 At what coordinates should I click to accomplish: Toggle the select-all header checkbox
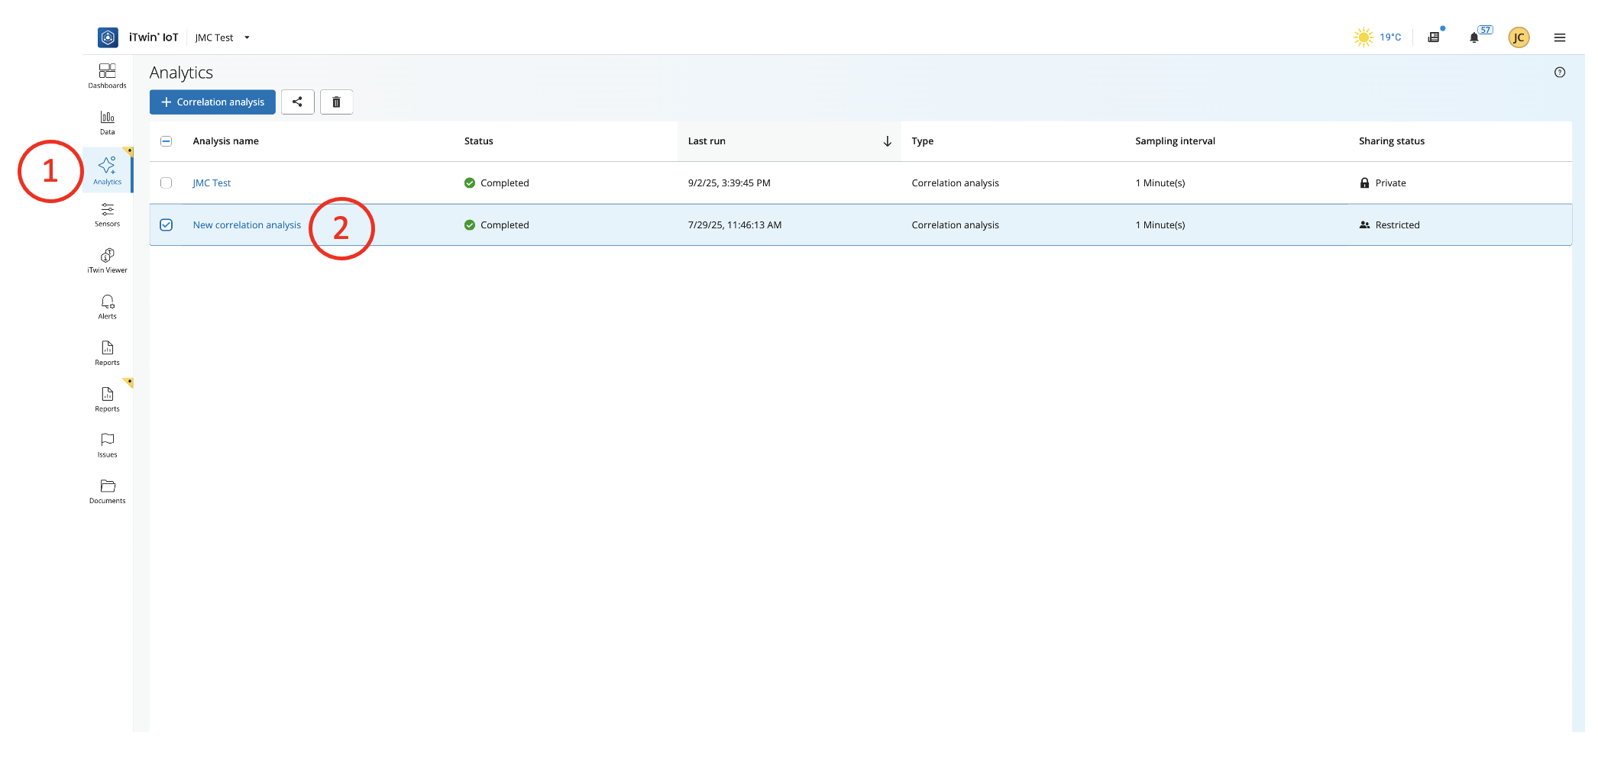tap(167, 141)
